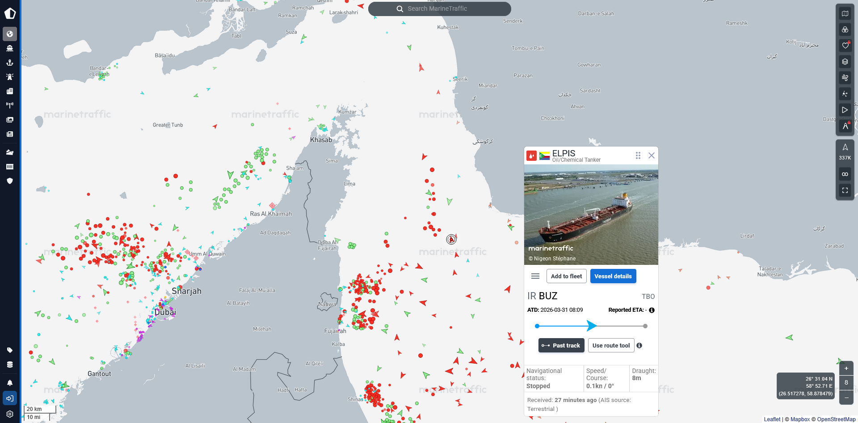Open the News icon in left sidebar
Viewport: 858px width, 423px height.
coord(10,134)
